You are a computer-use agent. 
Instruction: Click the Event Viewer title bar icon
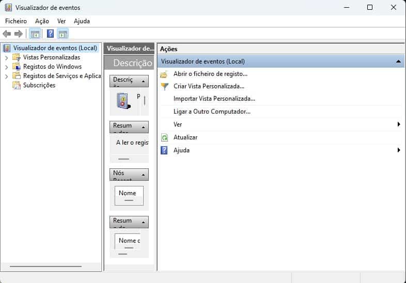(8, 8)
